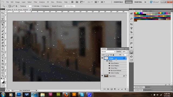Click the Tolerance input field
The height and width of the screenshot is (97, 173).
(29, 6)
